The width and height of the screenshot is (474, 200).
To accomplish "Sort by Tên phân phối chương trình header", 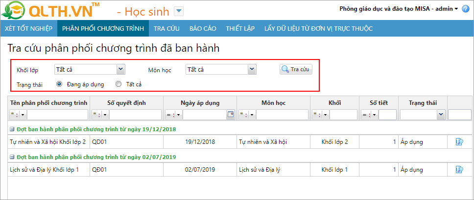I will (x=48, y=103).
